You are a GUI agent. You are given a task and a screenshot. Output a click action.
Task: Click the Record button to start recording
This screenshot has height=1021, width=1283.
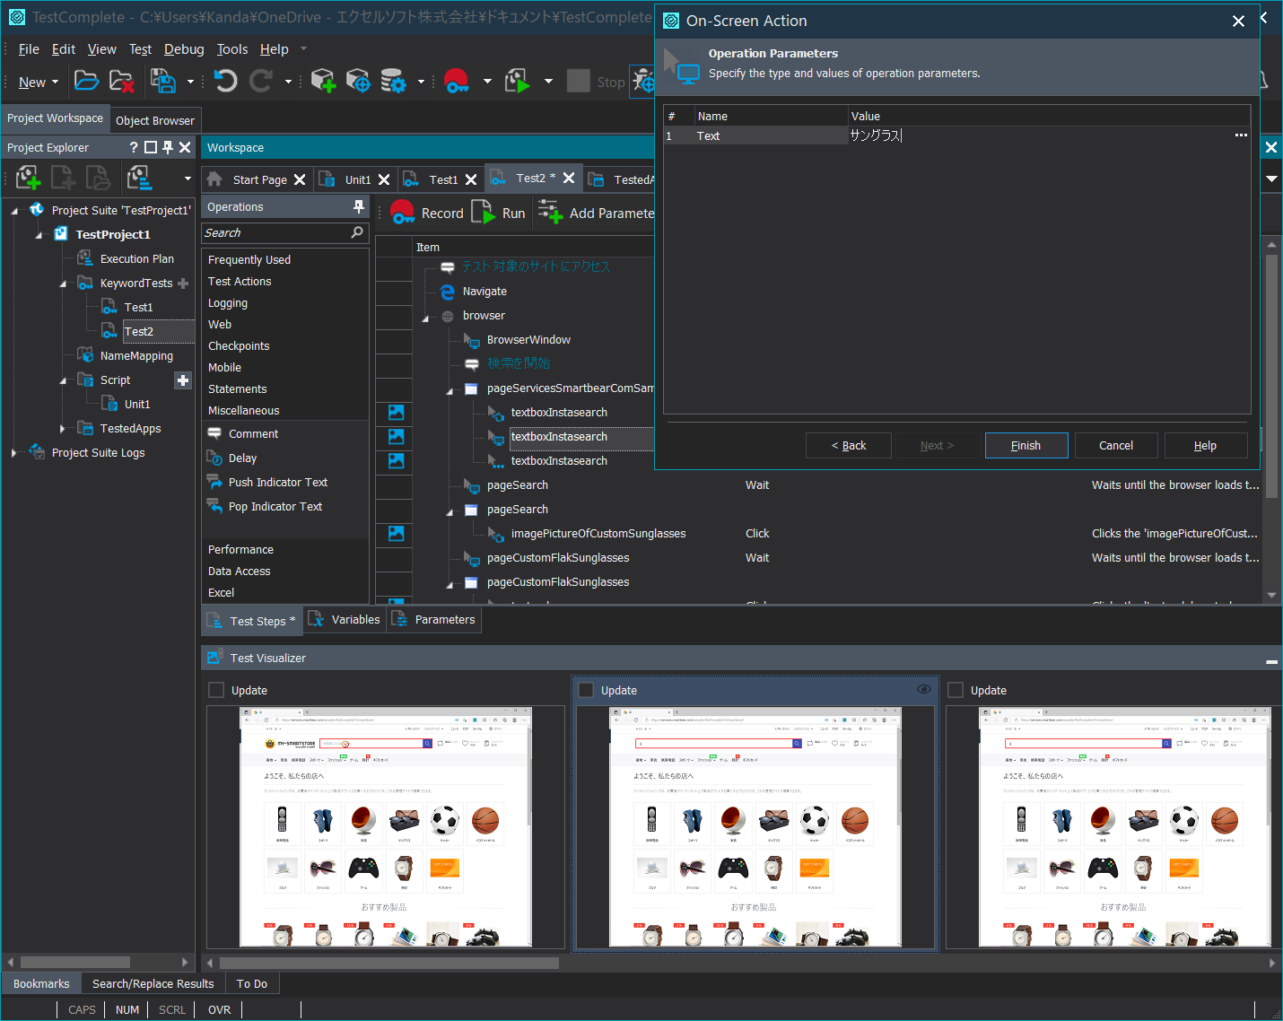428,212
